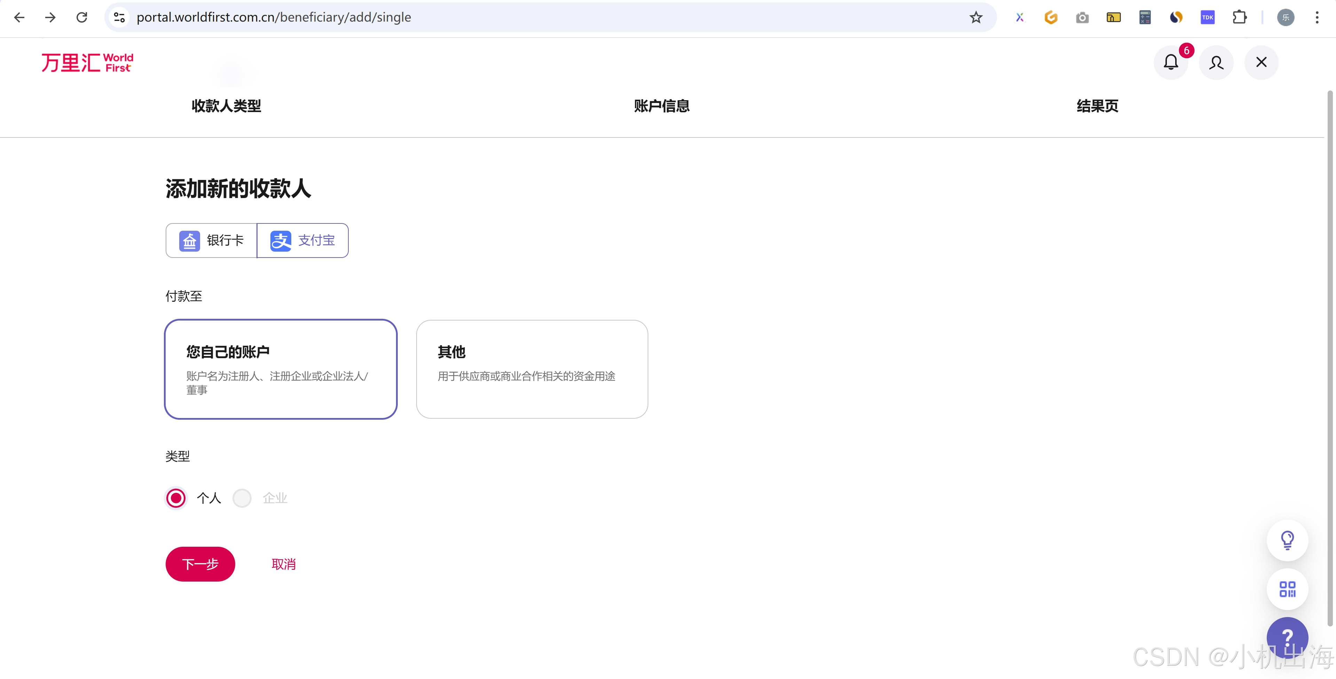Select the 个人 radio button
This screenshot has width=1336, height=679.
(176, 498)
